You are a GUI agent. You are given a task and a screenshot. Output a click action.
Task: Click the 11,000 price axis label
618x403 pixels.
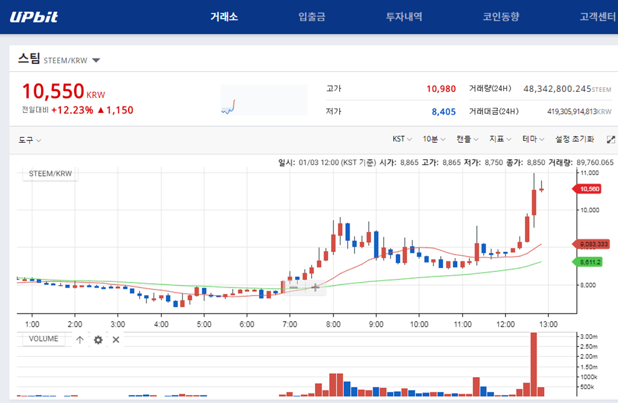(x=589, y=173)
